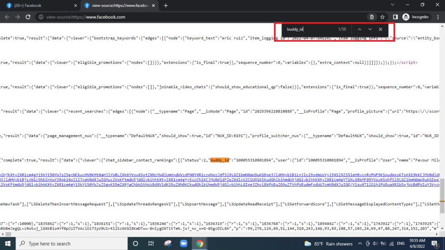Click the Incognito profile indicator
Screen dimensions: 445x250
pyautogui.click(x=415, y=17)
